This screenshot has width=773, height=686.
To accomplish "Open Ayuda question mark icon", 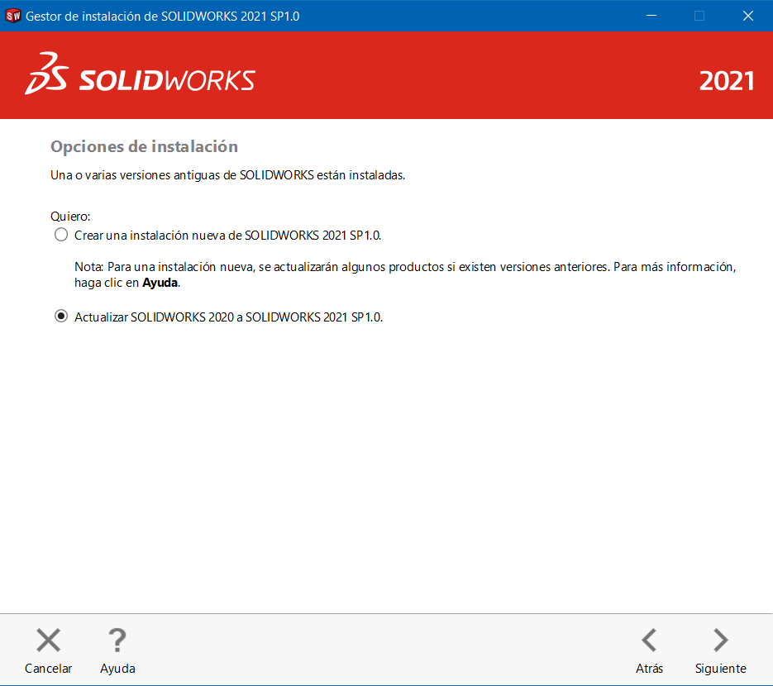I will 117,641.
